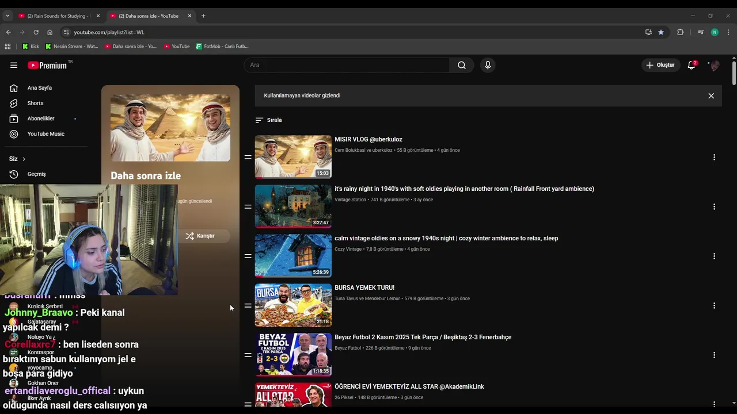737x414 pixels.
Task: Open the tab search dropdown arrow
Action: click(x=7, y=16)
